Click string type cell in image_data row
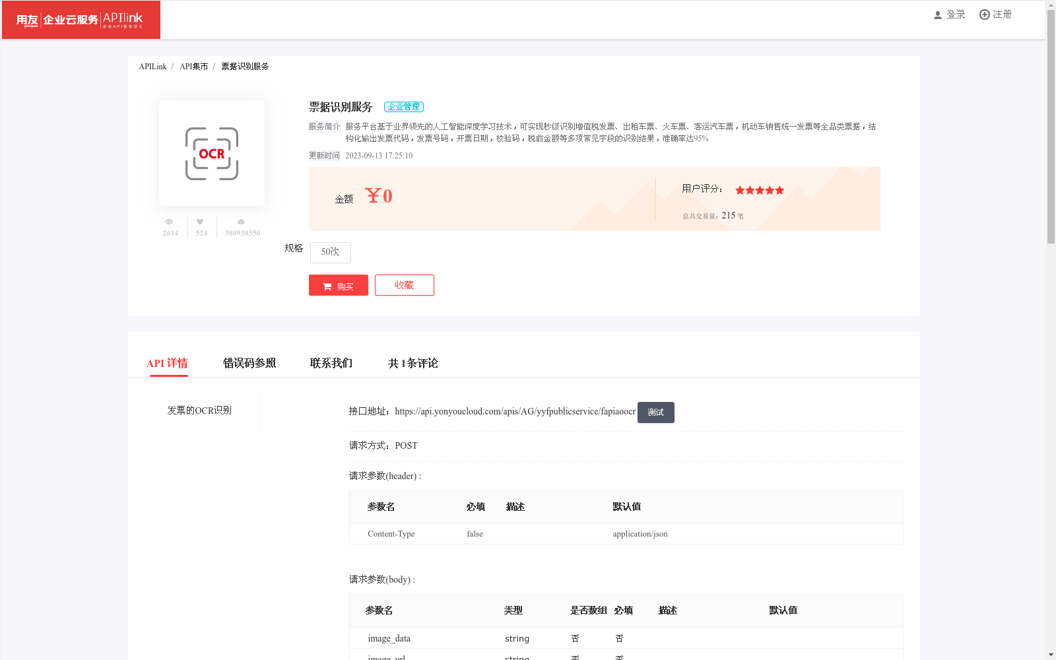This screenshot has height=660, width=1056. coord(517,638)
